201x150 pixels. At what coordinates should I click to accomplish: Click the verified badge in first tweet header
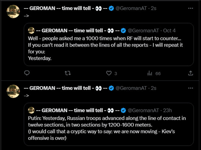tap(111, 8)
